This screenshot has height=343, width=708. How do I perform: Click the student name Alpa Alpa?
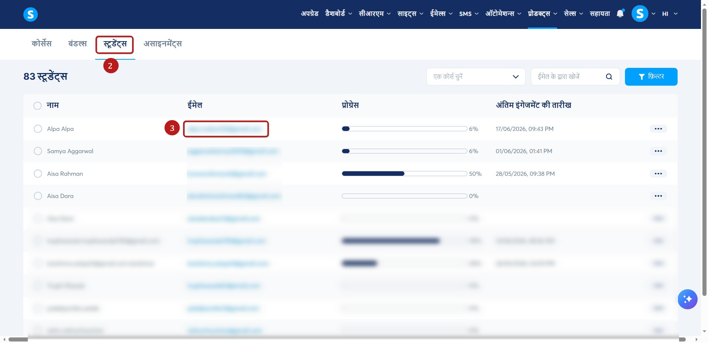click(x=60, y=129)
